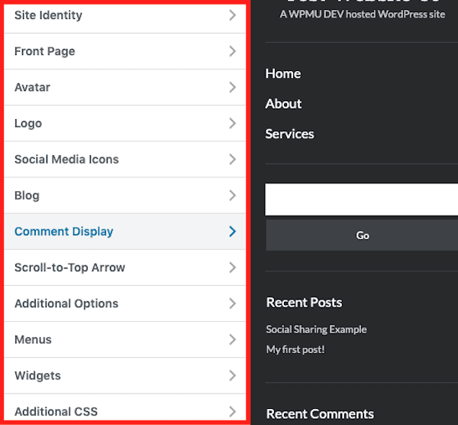This screenshot has width=458, height=425.
Task: Expand the Site Identity chevron arrow
Action: (232, 15)
